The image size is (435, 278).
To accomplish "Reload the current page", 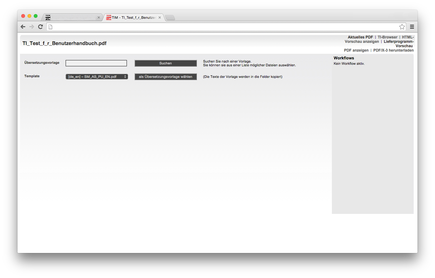I will (x=40, y=27).
